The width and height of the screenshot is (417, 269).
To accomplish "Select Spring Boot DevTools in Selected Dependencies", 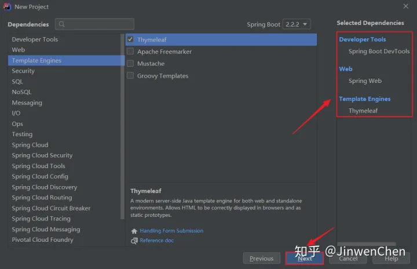I will coord(379,51).
